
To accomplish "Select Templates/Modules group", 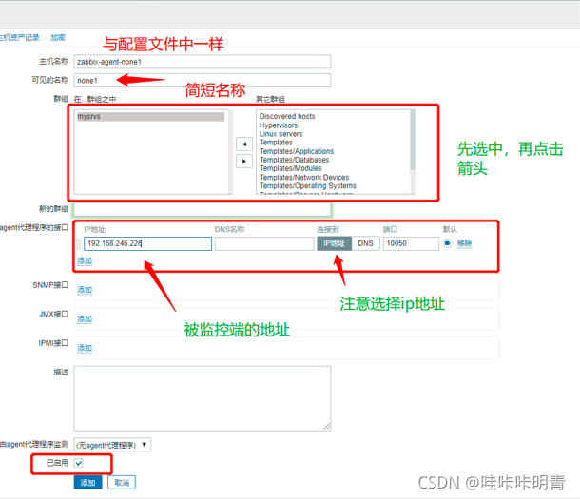I will point(290,168).
